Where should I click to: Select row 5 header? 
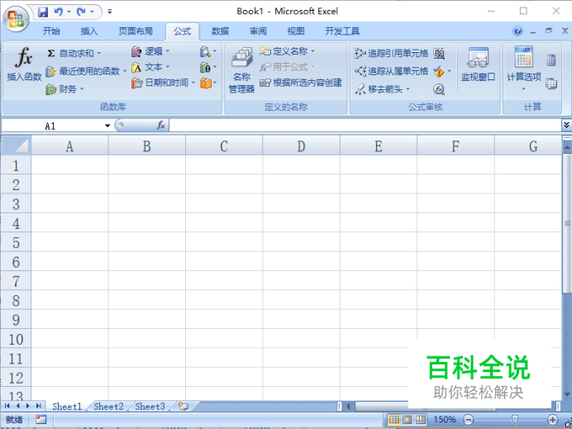(x=16, y=242)
